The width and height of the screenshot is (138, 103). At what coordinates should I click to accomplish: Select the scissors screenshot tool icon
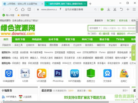coord(115,9)
